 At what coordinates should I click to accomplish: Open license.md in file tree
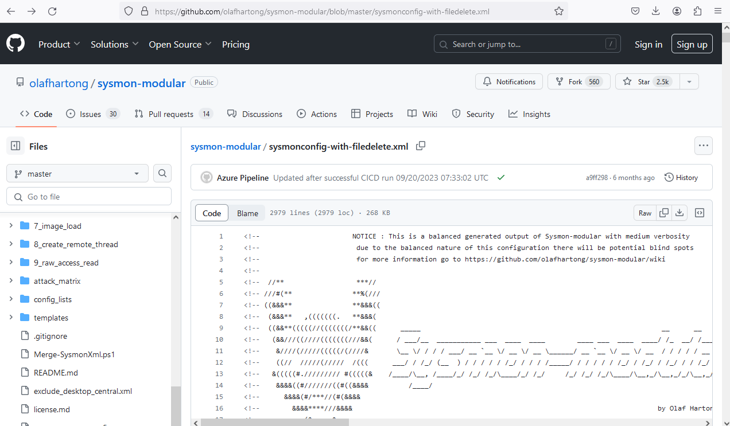click(x=52, y=409)
